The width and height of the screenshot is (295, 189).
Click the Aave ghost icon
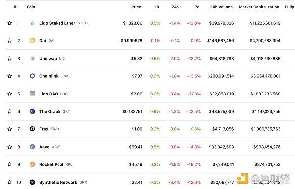click(32, 147)
